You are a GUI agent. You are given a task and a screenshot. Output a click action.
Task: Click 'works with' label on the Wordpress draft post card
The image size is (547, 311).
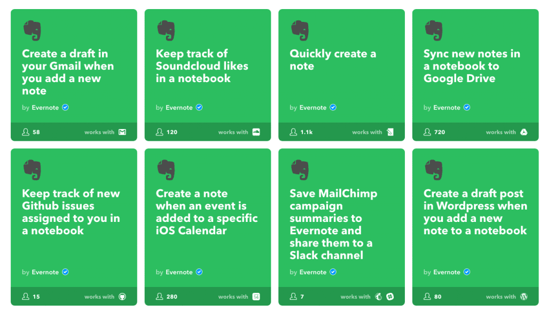tap(501, 297)
